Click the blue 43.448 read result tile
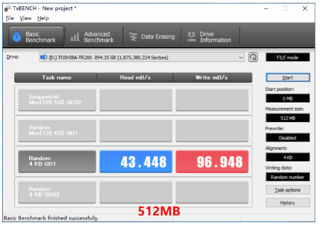 (136, 161)
